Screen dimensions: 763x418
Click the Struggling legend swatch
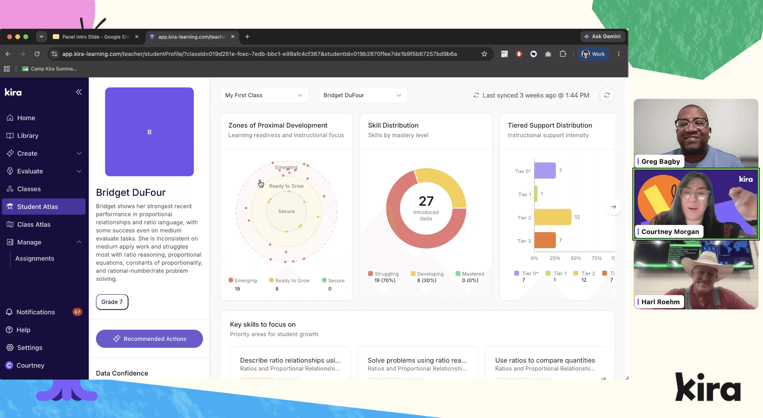click(x=370, y=274)
